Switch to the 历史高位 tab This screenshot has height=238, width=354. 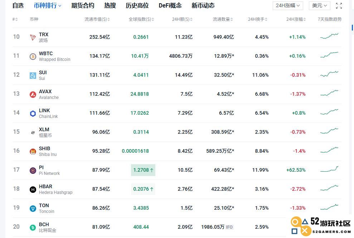tap(137, 5)
